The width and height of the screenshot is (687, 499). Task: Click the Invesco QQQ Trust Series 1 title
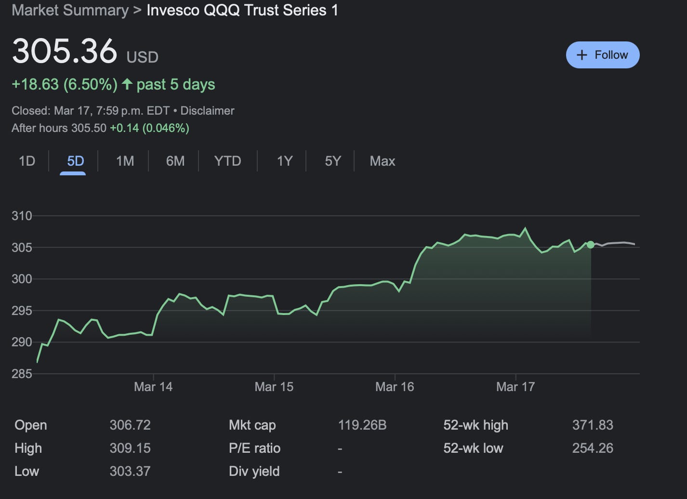tap(242, 10)
